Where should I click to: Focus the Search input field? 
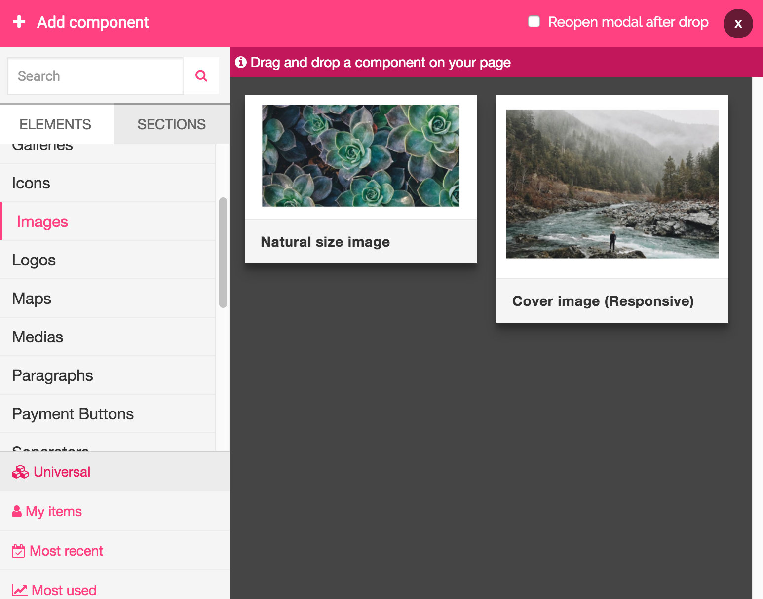click(95, 76)
